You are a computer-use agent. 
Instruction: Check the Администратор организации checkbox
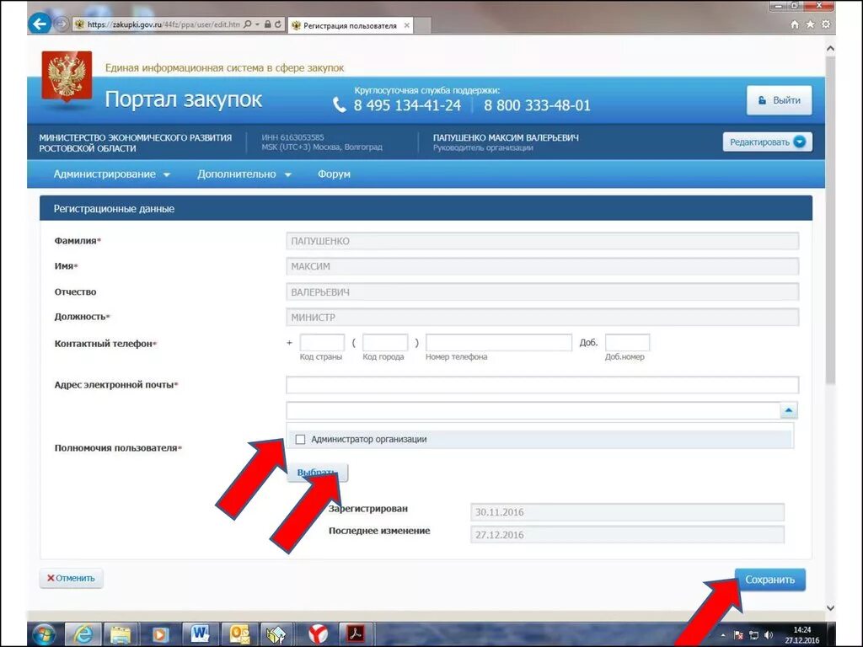(300, 439)
